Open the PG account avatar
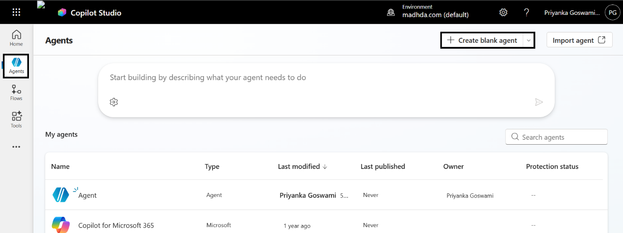This screenshot has height=233, width=623. (612, 13)
